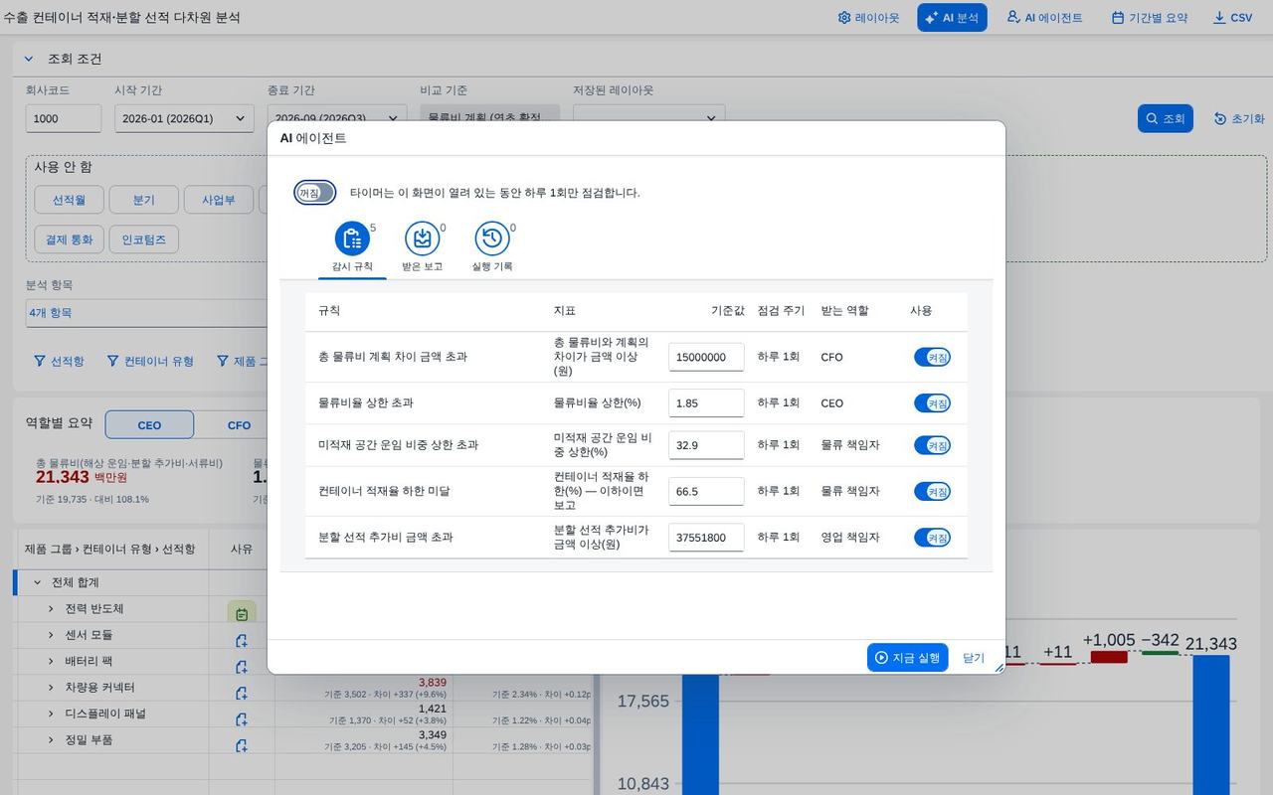Edit the 37551800 threshold field

pyautogui.click(x=706, y=537)
